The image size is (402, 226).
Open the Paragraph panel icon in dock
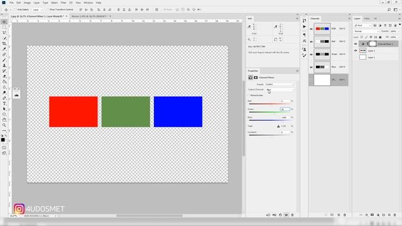[304, 35]
